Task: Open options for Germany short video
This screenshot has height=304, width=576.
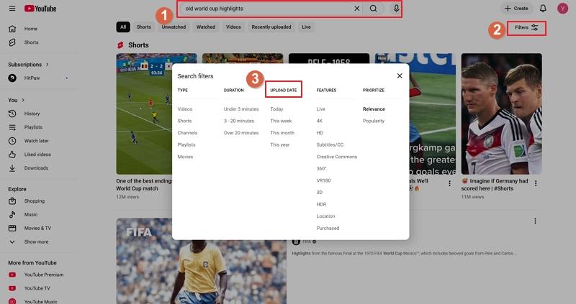Action: coord(535,183)
